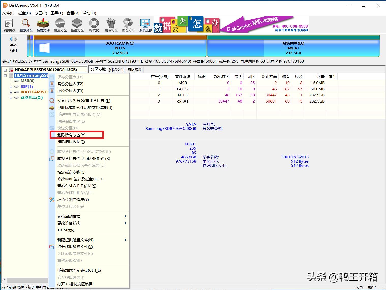Viewport: 386px width, 290px height.
Task: Click the 保存更改 (save changes) toolbar icon
Action: [9, 25]
